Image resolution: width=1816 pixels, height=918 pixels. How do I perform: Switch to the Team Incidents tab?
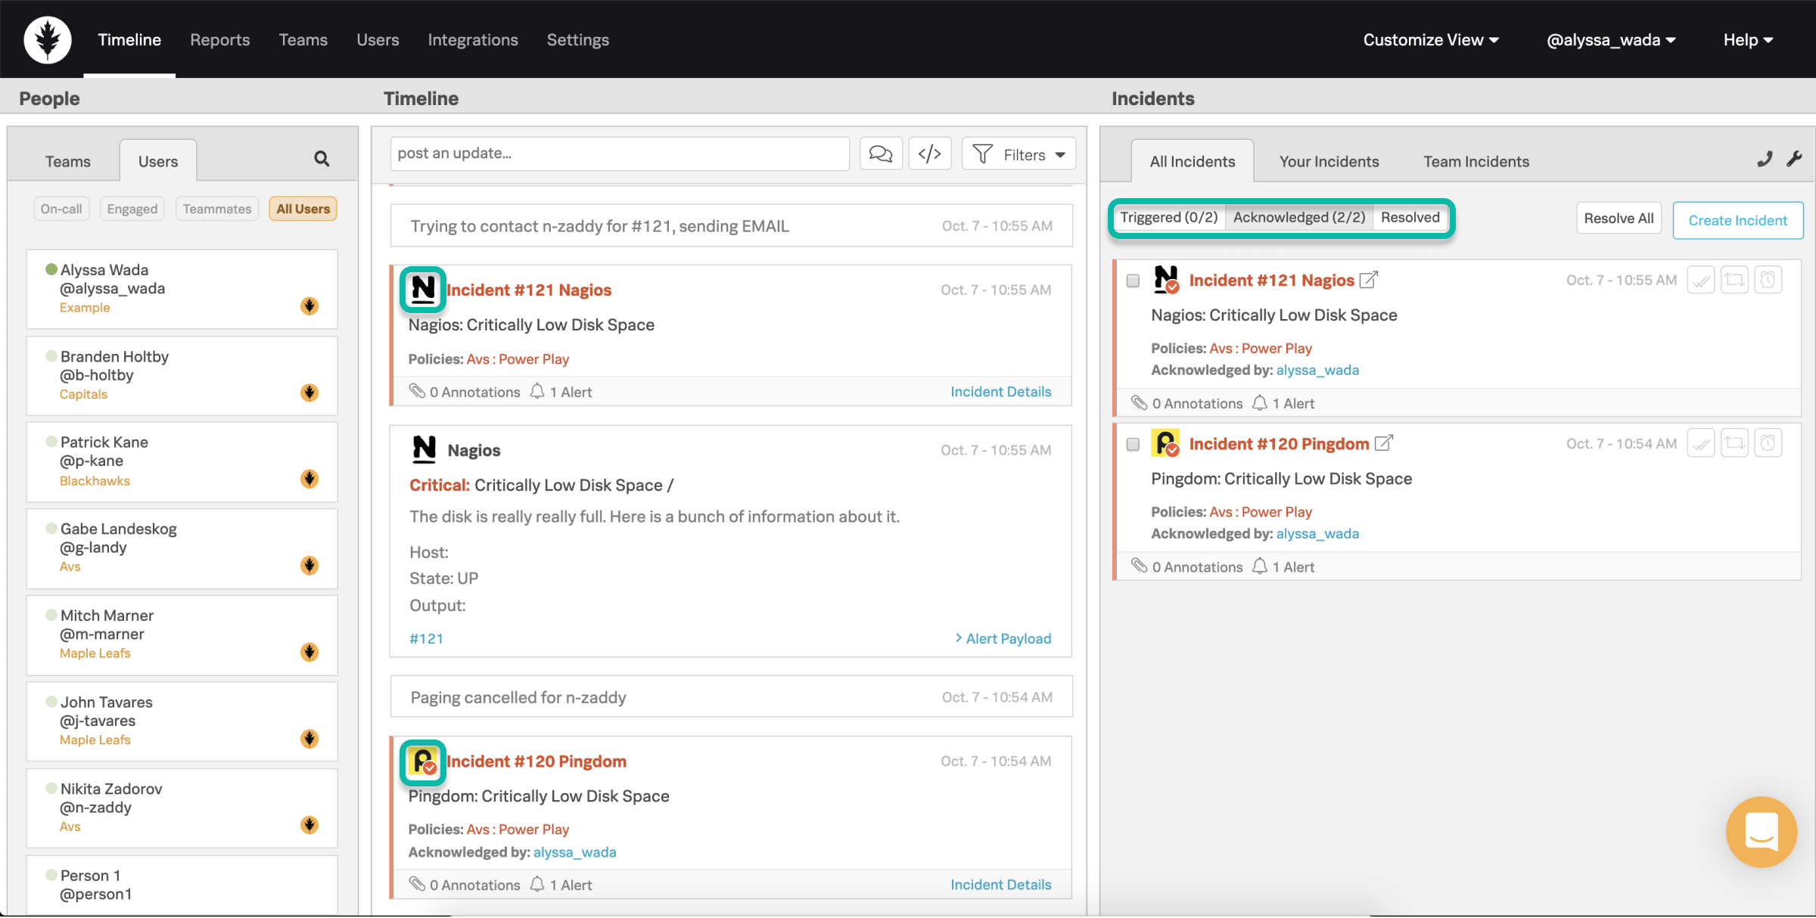pos(1475,160)
